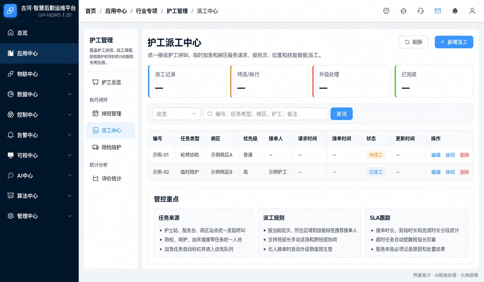The image size is (484, 282).
Task: Expand the 数据中心 chevron
Action: 70,94
